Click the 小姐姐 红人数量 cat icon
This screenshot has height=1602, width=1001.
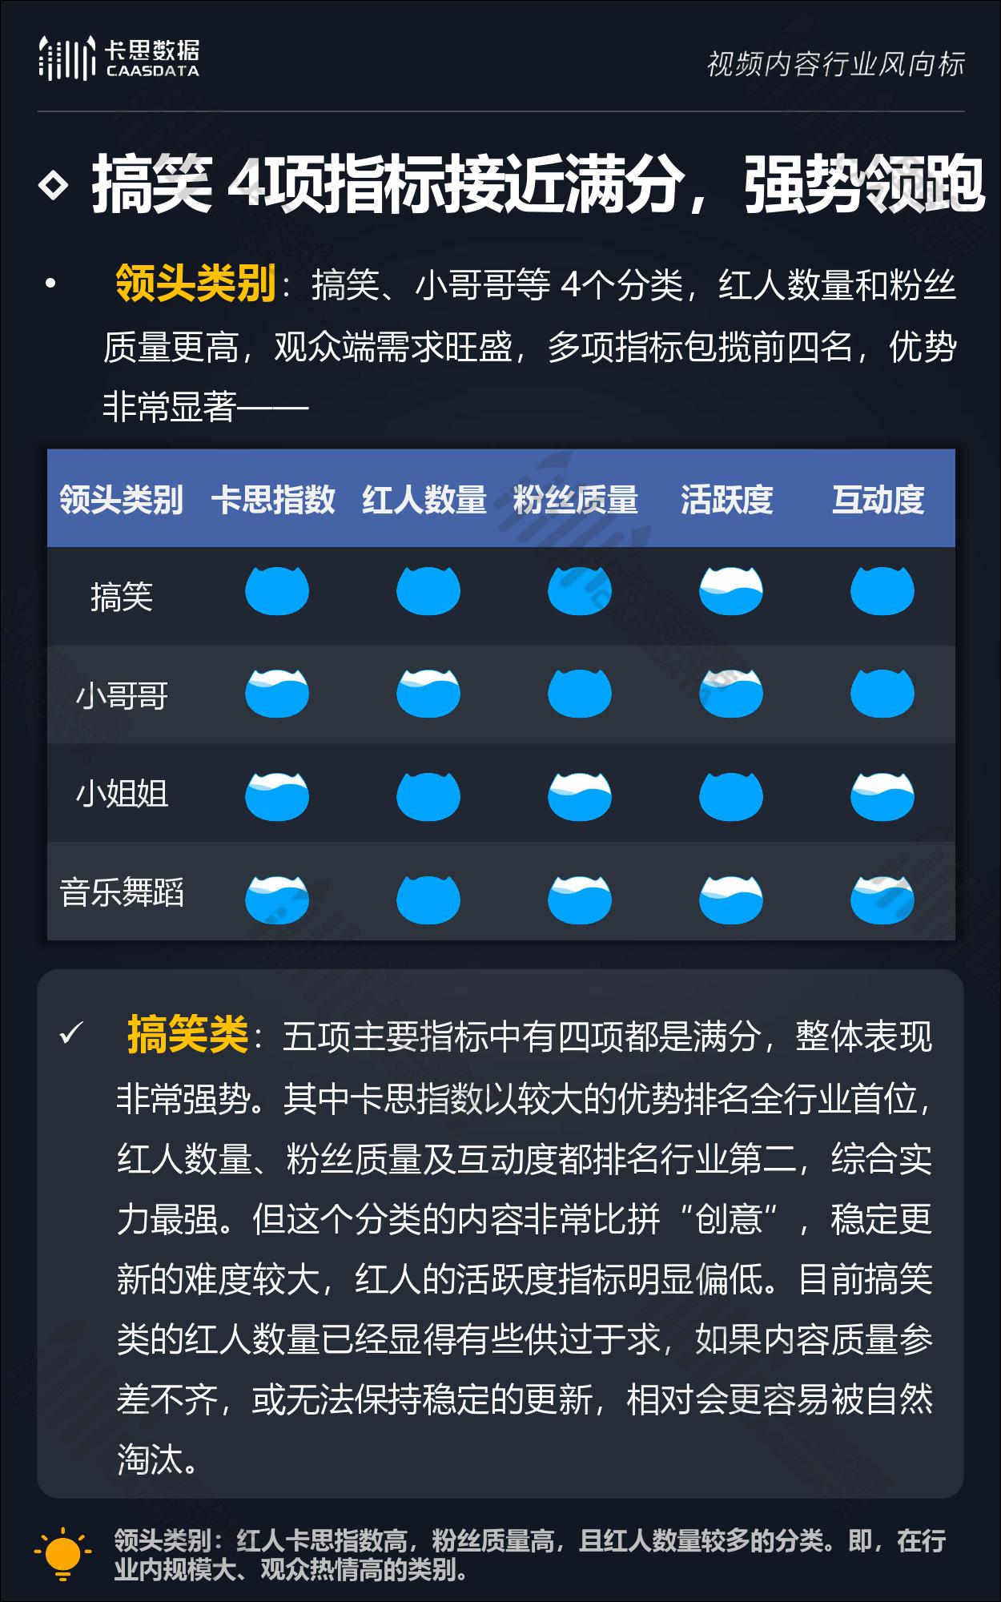pos(428,796)
